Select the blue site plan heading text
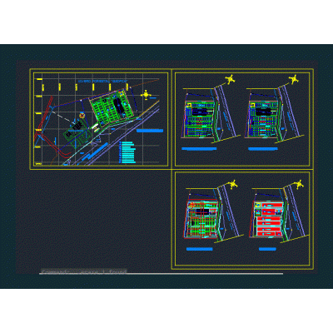 102,81
